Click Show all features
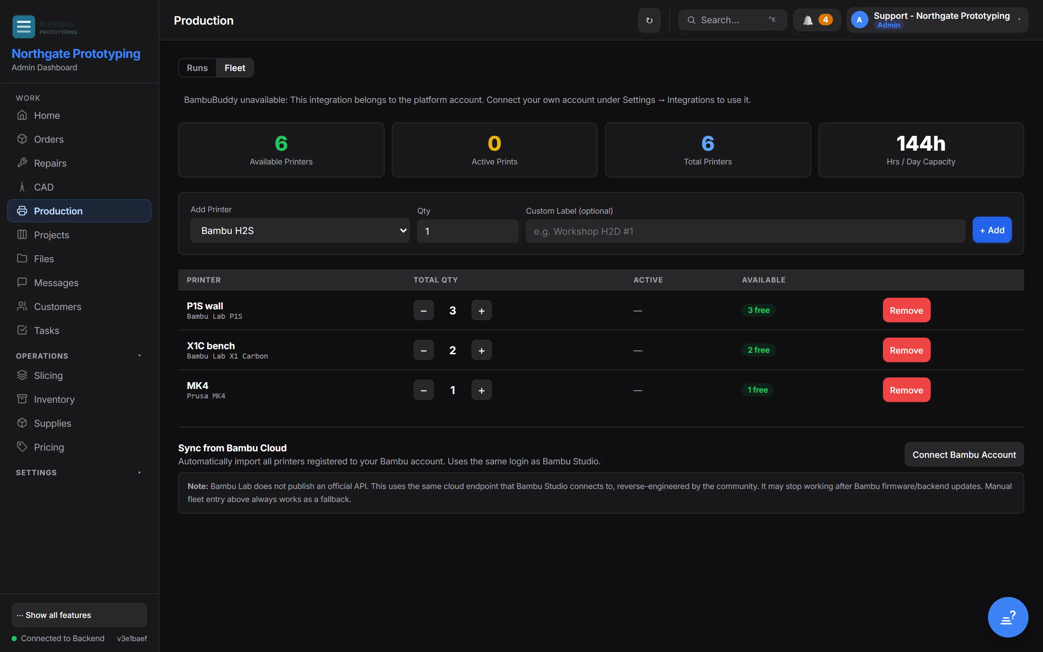This screenshot has height=652, width=1043. [x=79, y=615]
